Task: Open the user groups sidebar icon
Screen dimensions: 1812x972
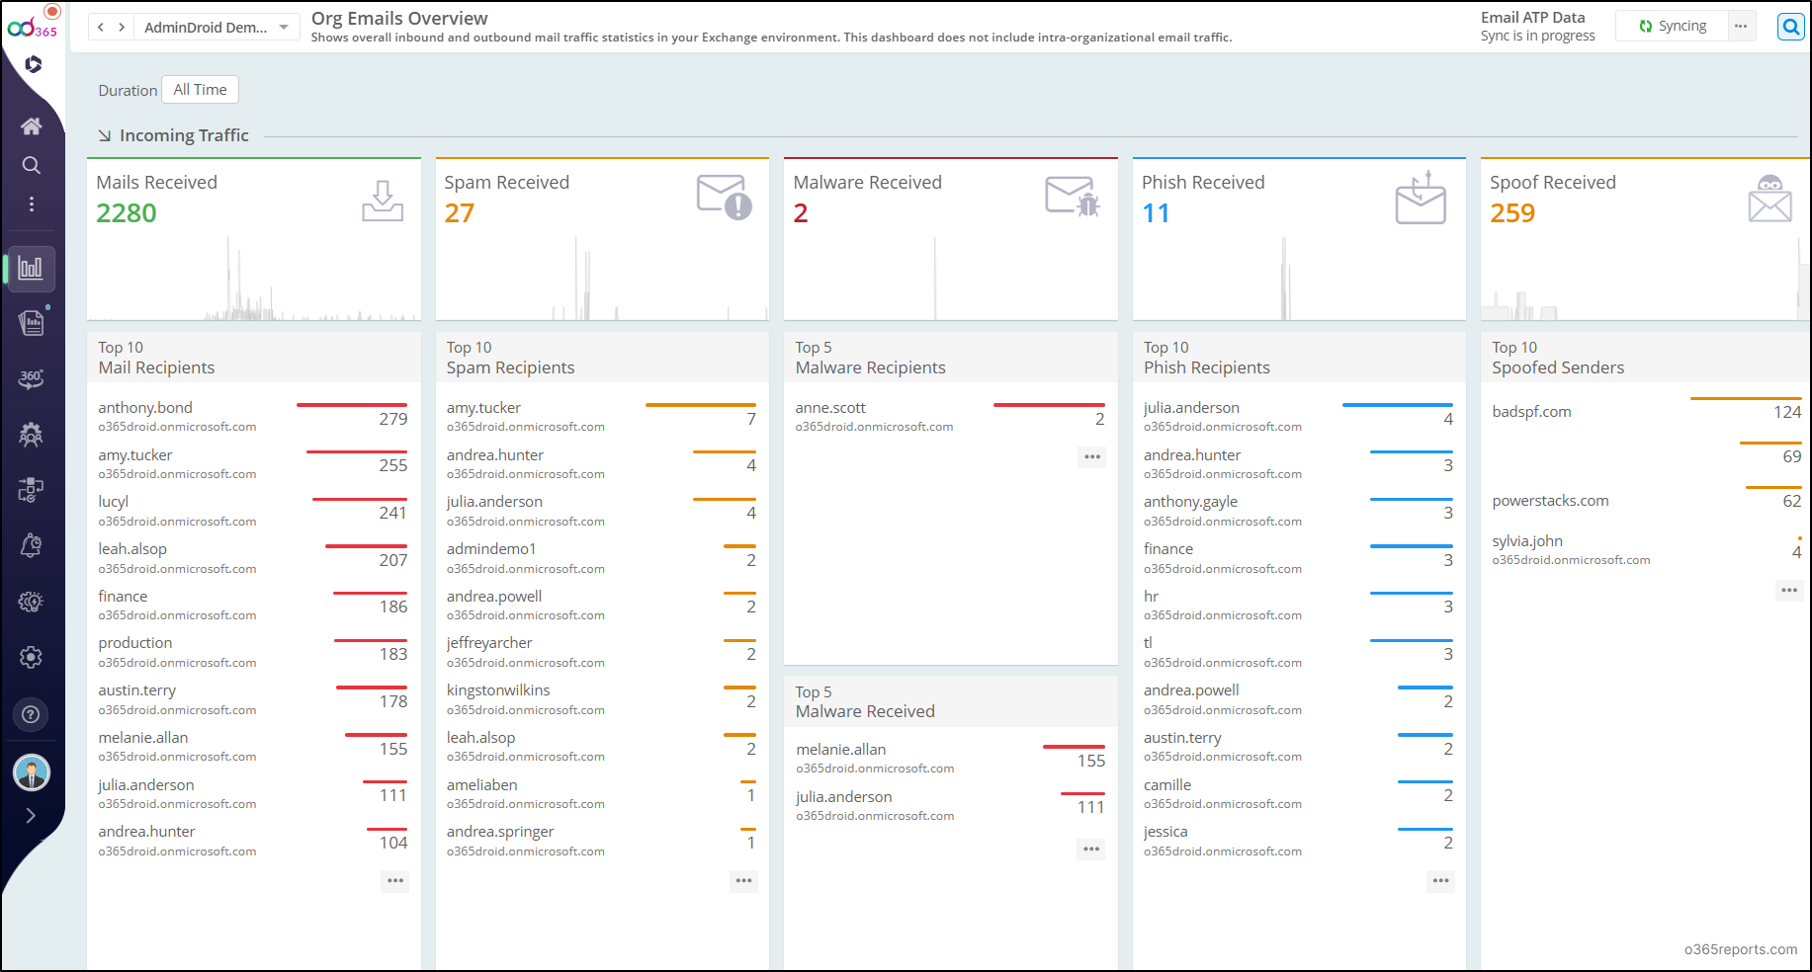Action: coord(31,435)
